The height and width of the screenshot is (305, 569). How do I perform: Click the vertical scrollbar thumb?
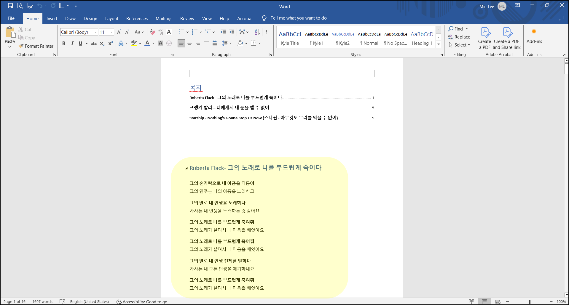[x=566, y=69]
